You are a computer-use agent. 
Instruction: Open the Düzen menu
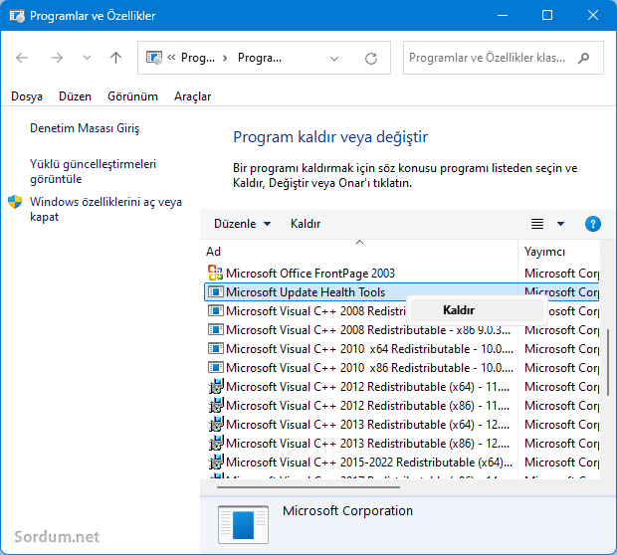[76, 96]
